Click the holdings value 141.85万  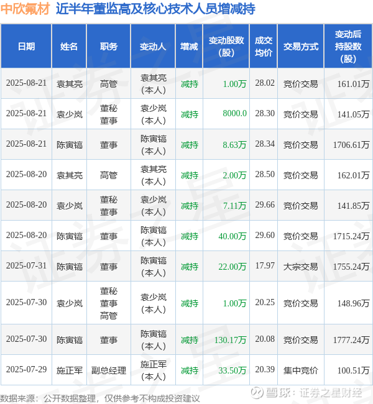[353, 206]
